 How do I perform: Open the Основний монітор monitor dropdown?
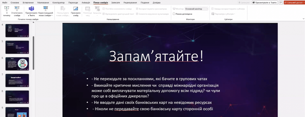197,9
